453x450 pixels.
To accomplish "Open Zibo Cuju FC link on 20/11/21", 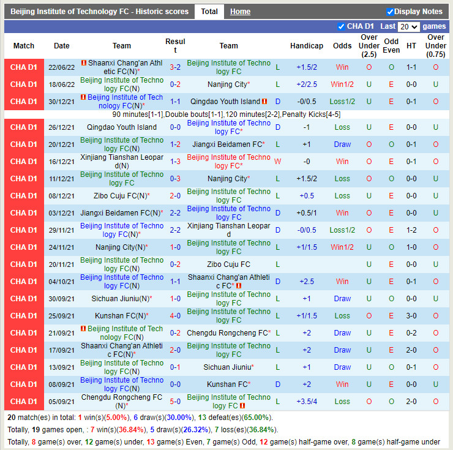I will click(x=228, y=264).
